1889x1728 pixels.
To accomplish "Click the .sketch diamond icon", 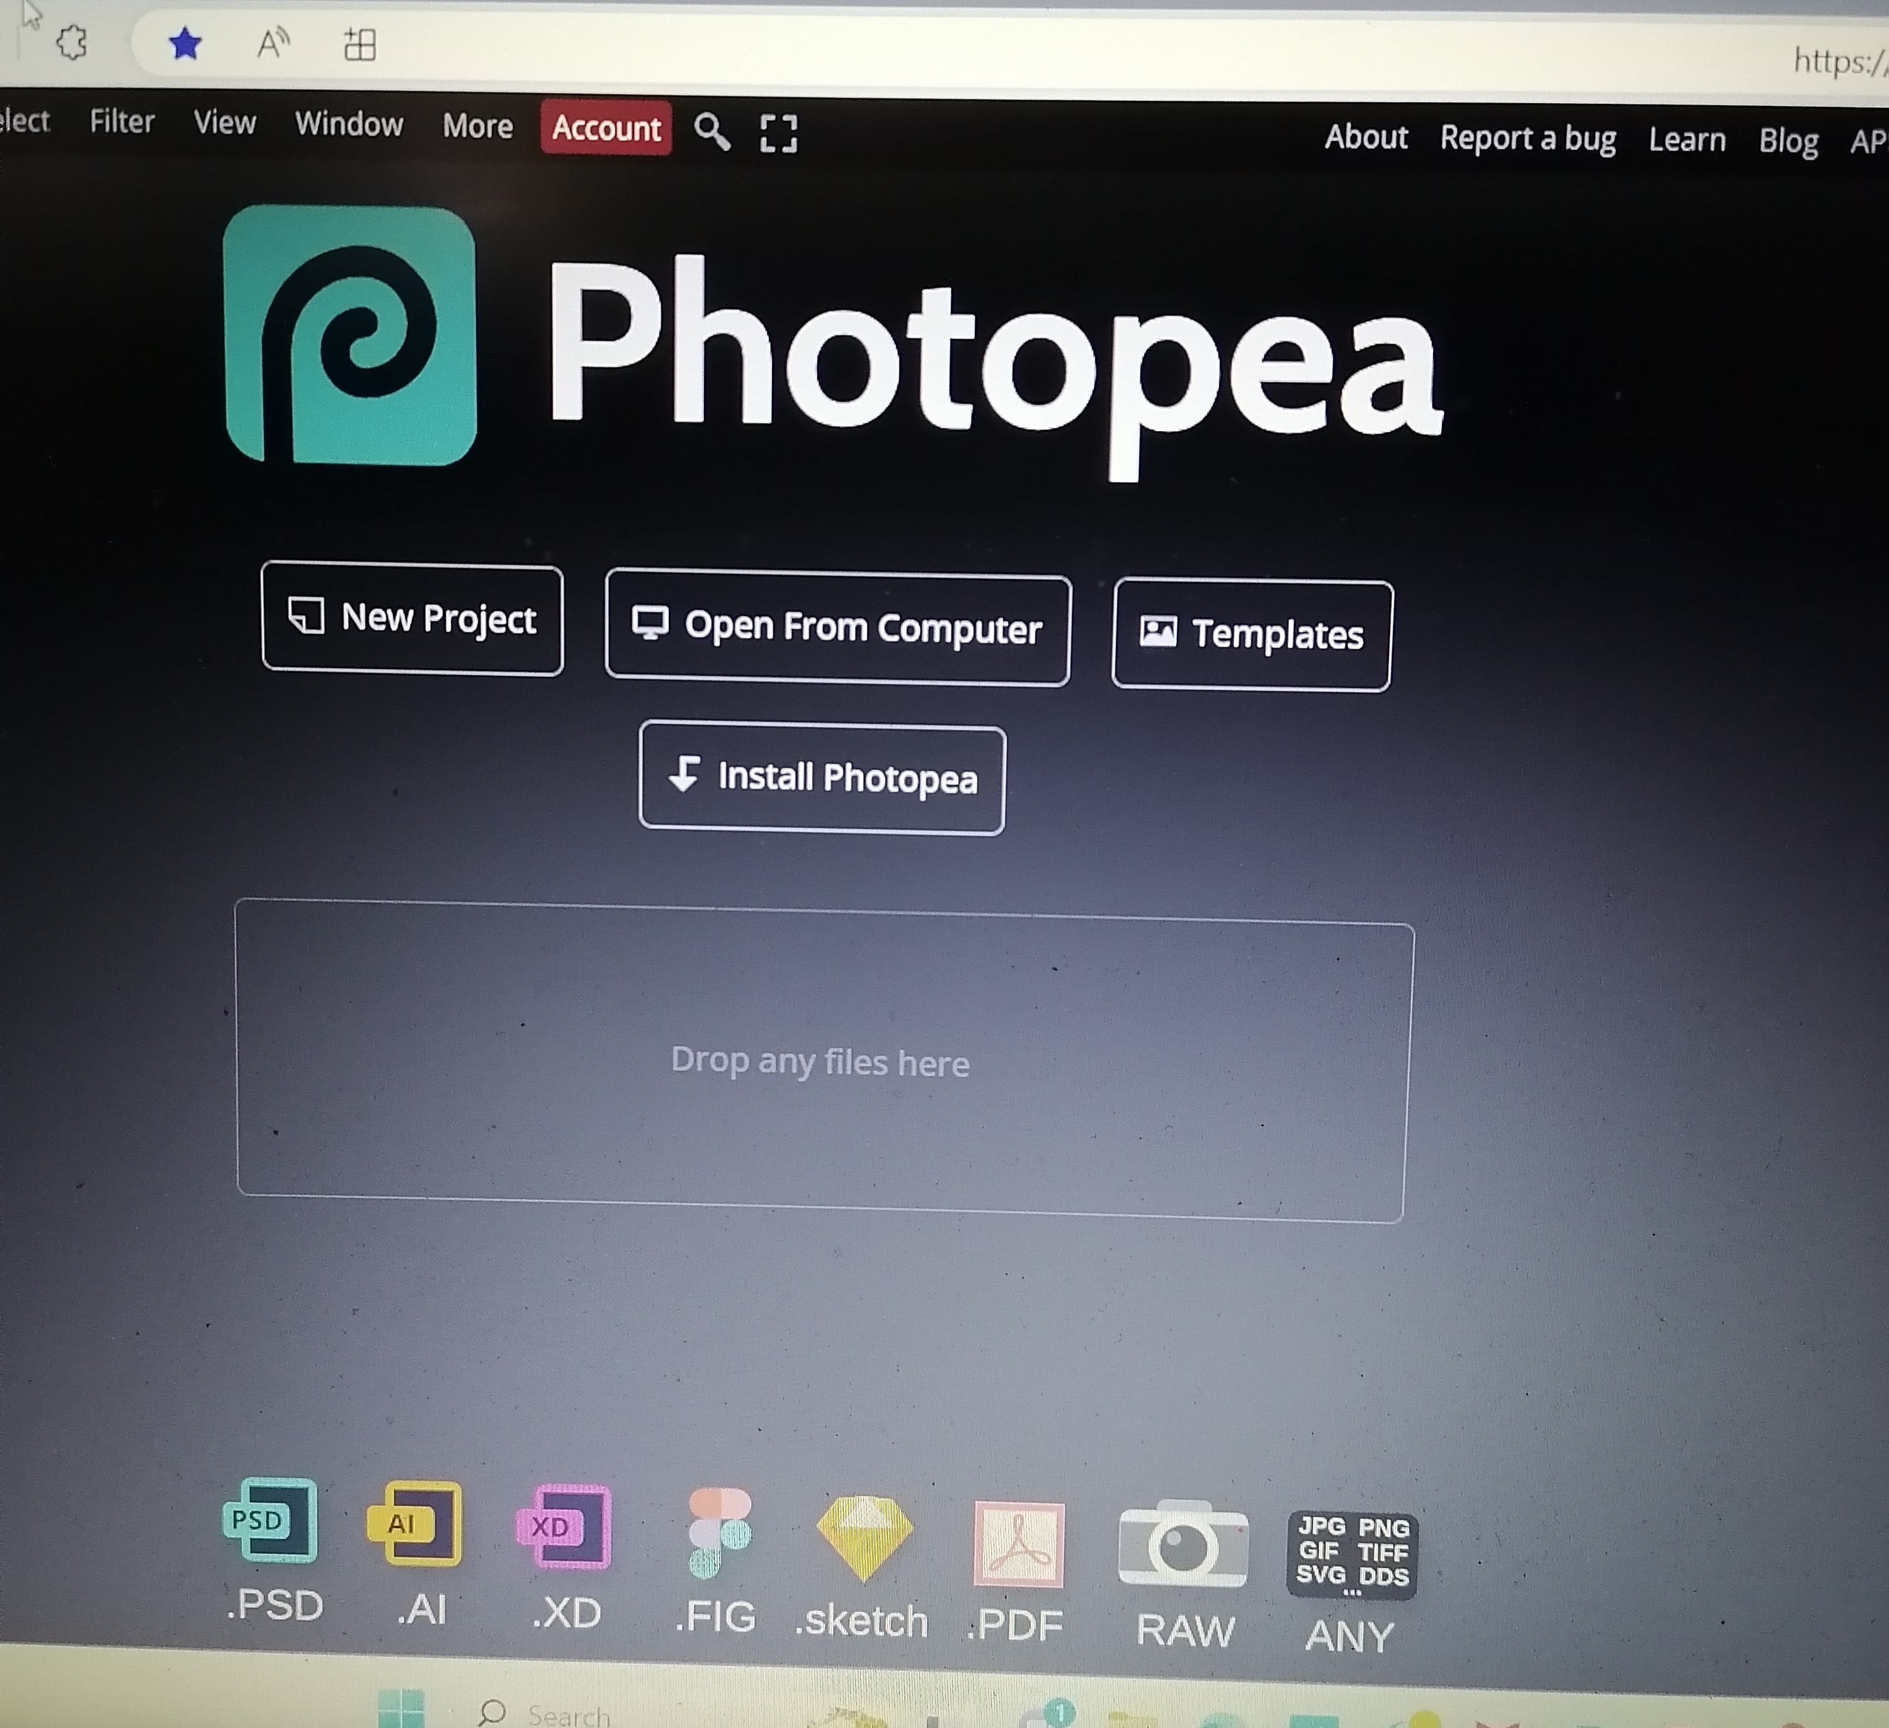I will [x=864, y=1538].
